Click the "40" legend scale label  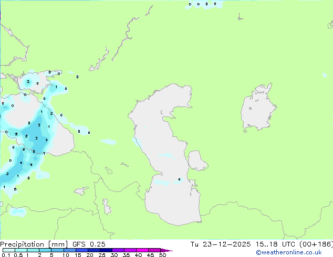tap(138, 255)
